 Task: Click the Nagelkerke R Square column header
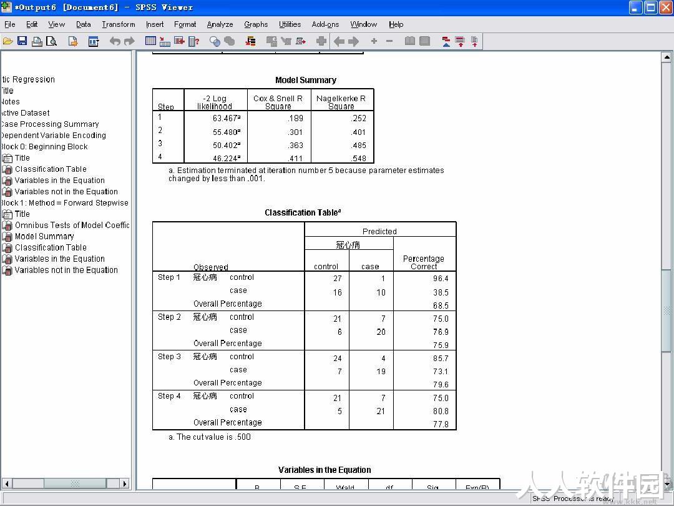click(341, 102)
